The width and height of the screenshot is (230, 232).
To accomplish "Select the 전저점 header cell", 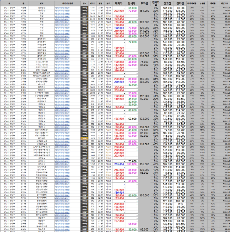I will coord(181,3).
